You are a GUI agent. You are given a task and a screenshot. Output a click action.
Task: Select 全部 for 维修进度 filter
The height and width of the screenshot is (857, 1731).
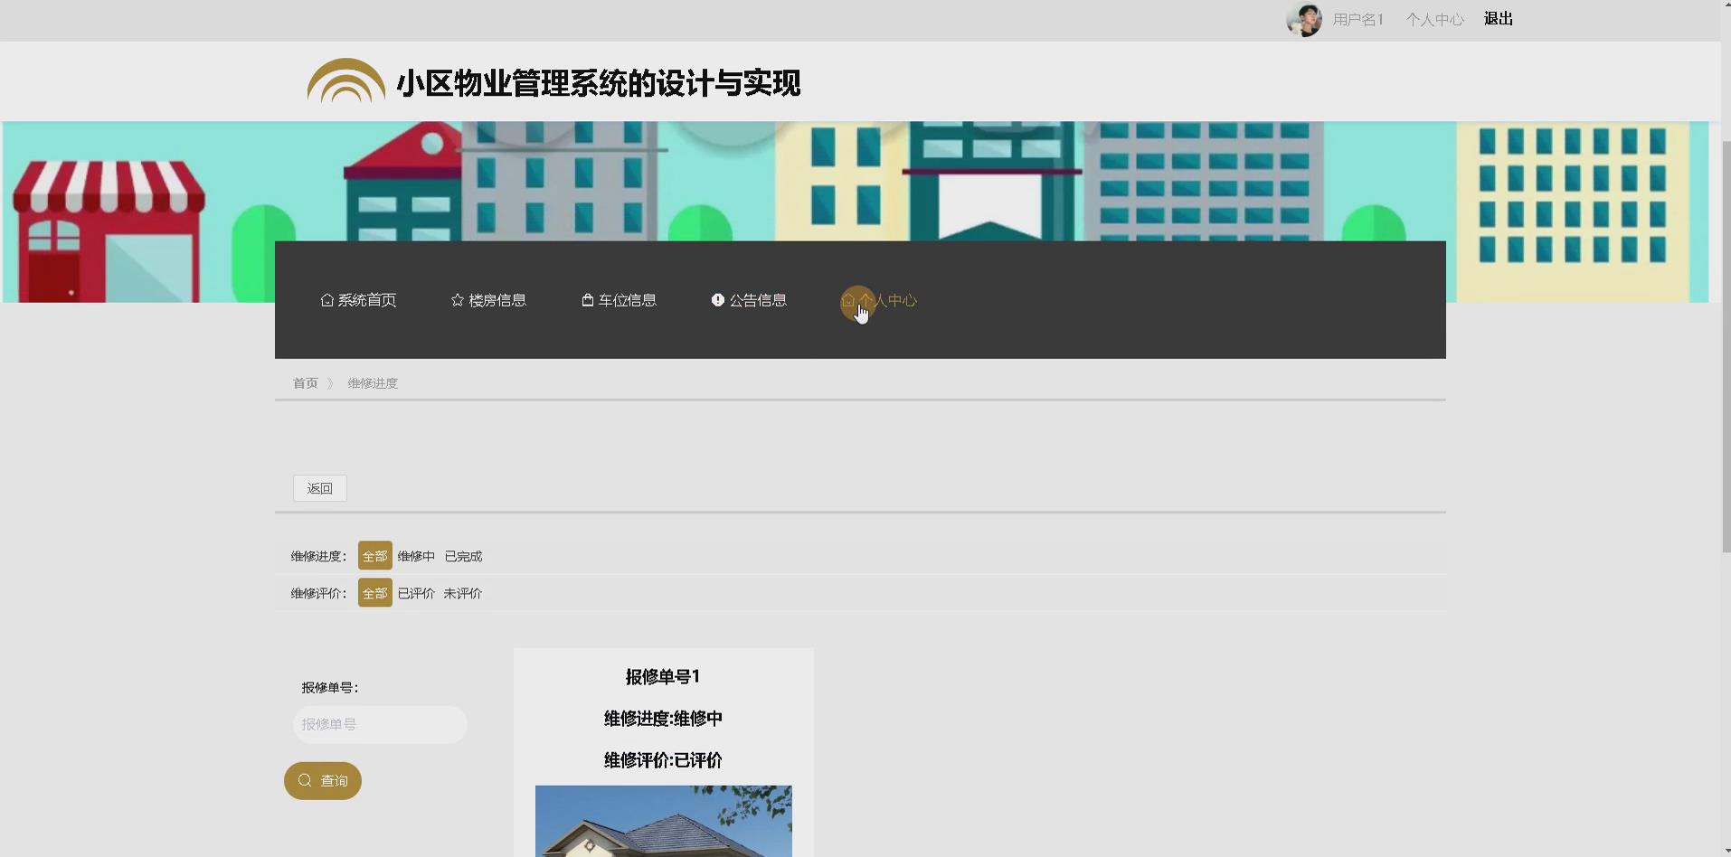[374, 555]
